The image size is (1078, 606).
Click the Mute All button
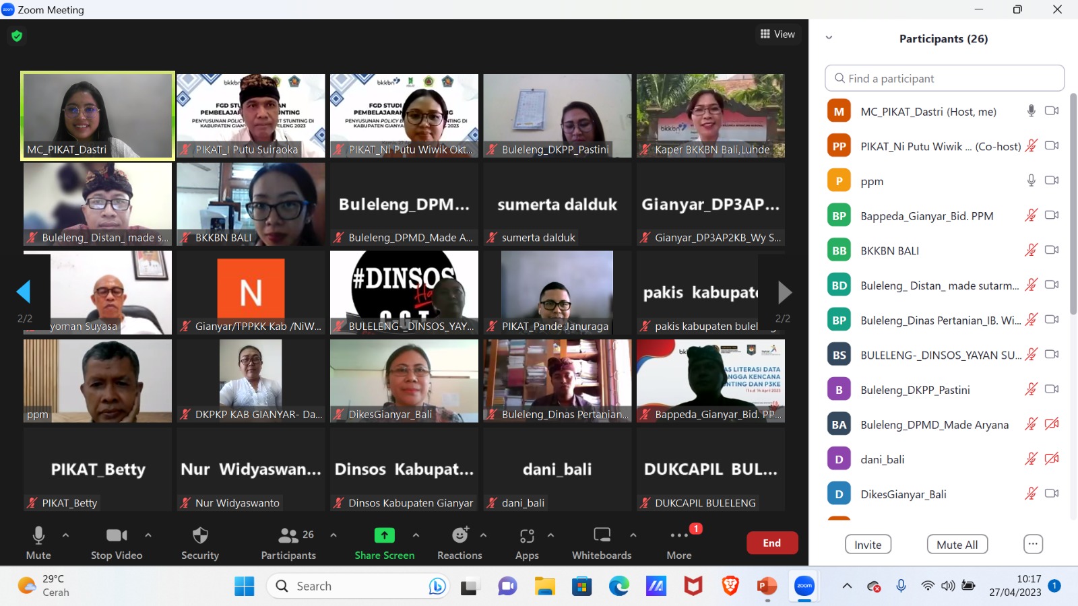(x=957, y=544)
